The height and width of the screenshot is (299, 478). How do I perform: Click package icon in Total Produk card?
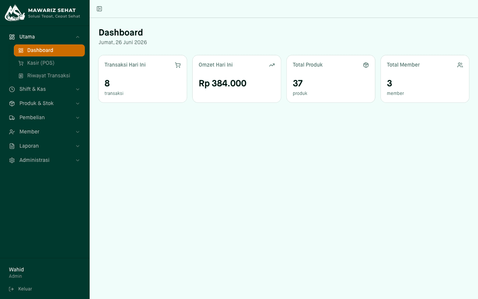(x=366, y=65)
